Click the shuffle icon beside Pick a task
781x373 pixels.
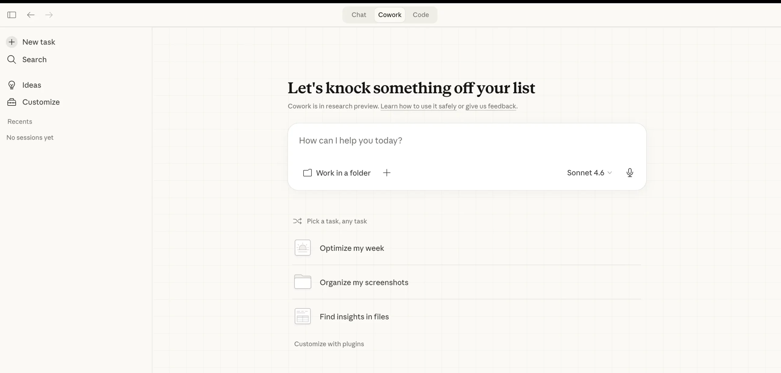click(x=297, y=221)
